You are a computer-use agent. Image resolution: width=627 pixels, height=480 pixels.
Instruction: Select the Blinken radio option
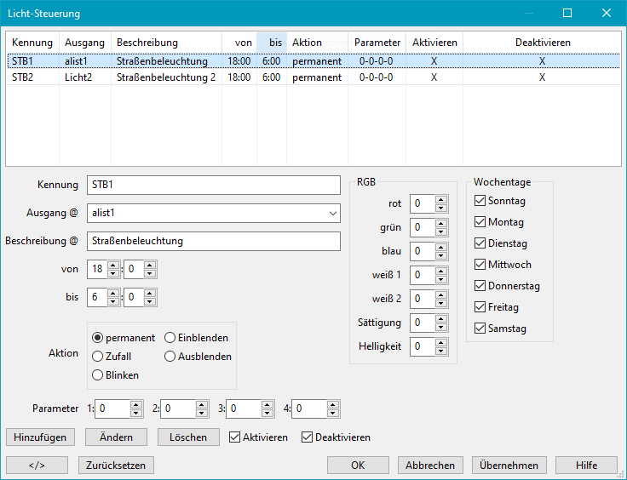click(x=98, y=375)
